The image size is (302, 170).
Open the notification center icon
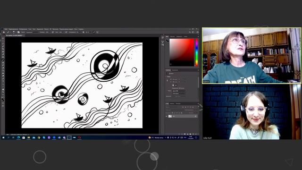(196, 137)
